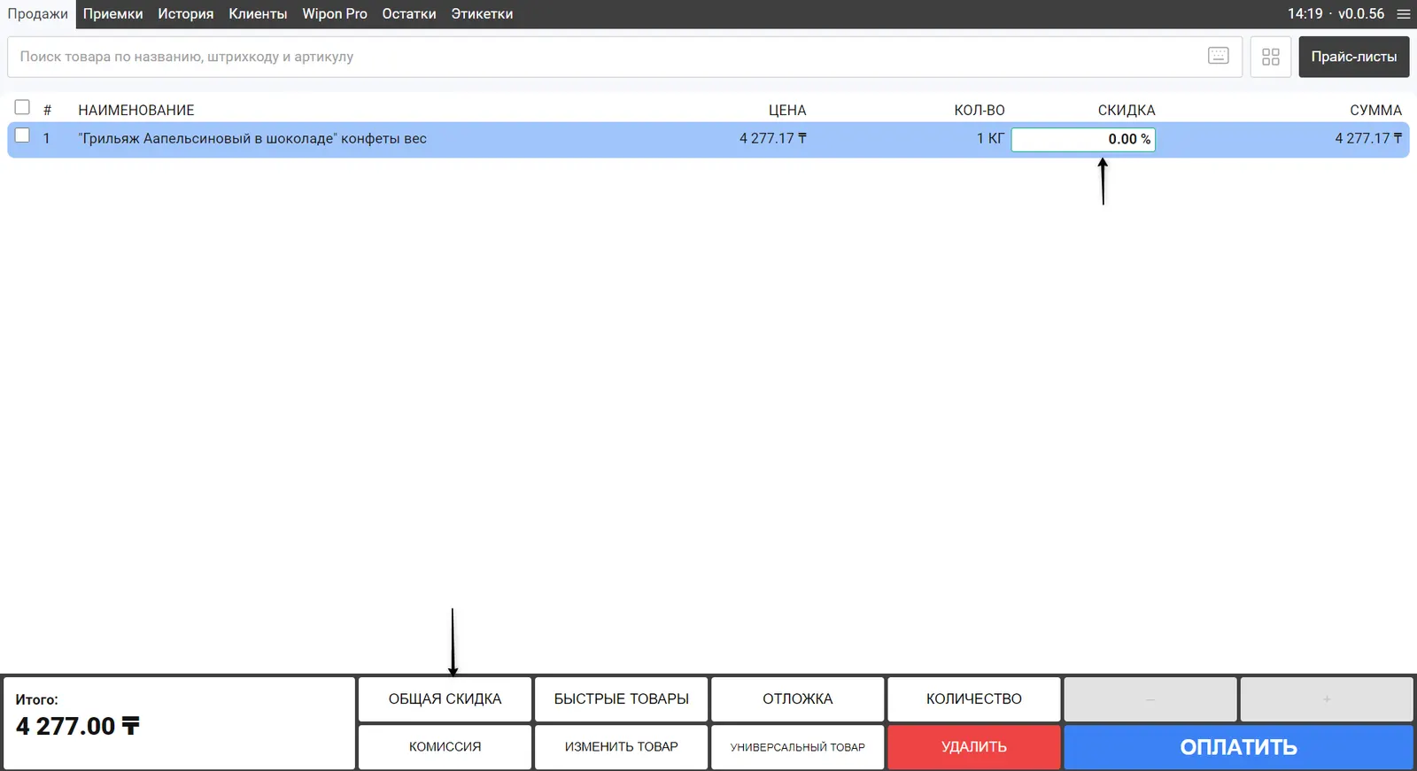Apply ОБЩАЯ СКИДКА to the sale
The width and height of the screenshot is (1417, 771).
pyautogui.click(x=445, y=698)
